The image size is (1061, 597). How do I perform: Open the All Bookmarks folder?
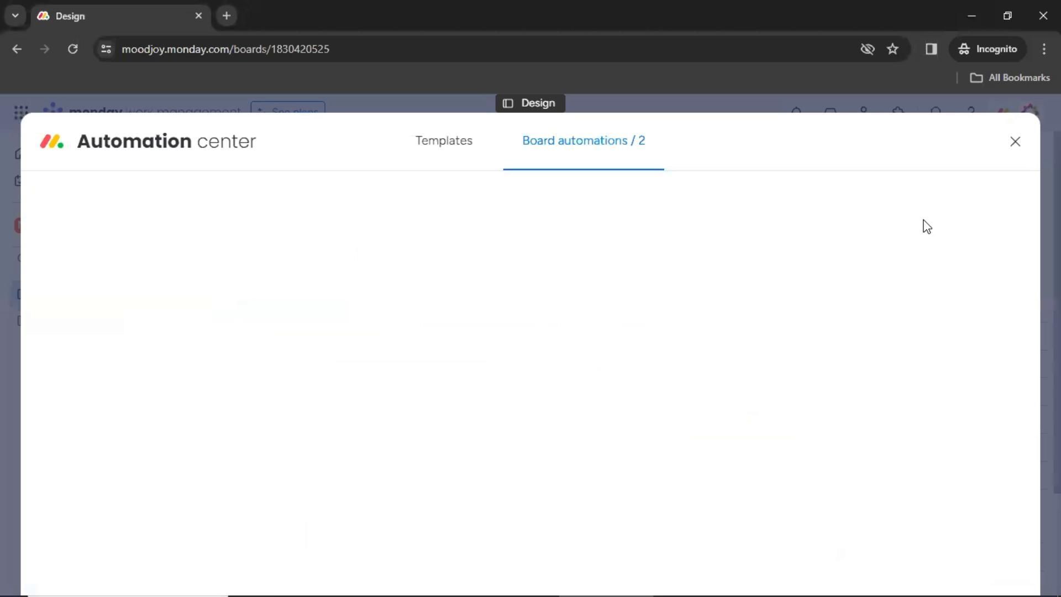[x=1010, y=77]
